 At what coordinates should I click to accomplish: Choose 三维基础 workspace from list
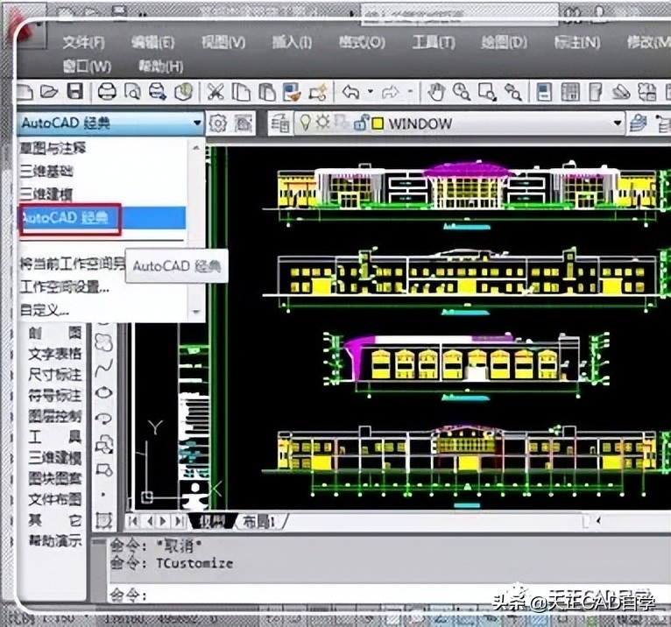(x=46, y=171)
